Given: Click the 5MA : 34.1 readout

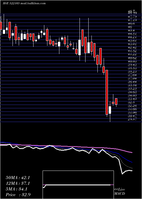Looking at the screenshot, I should pyautogui.click(x=16, y=189).
